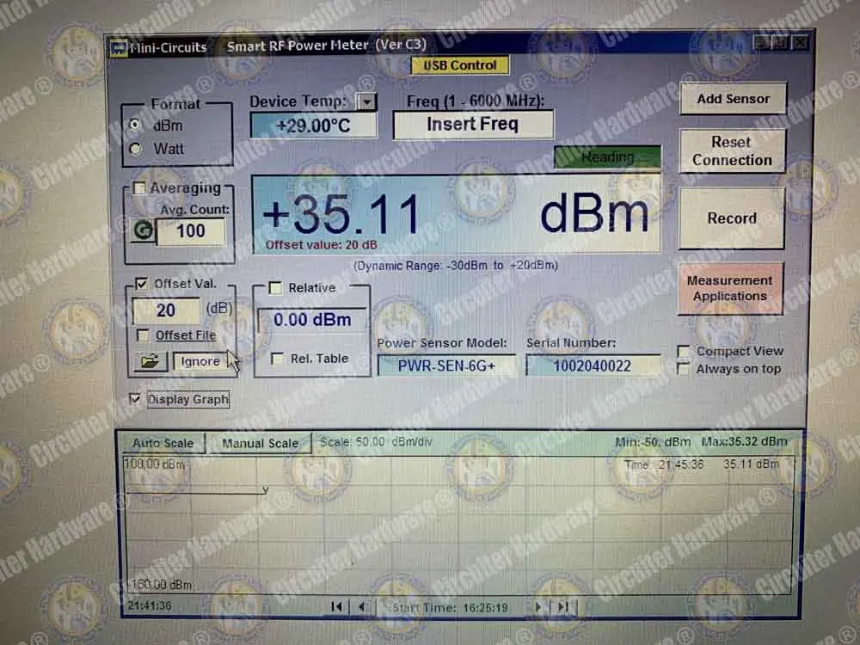860x645 pixels.
Task: Select the Auto Scale tab
Action: (163, 443)
